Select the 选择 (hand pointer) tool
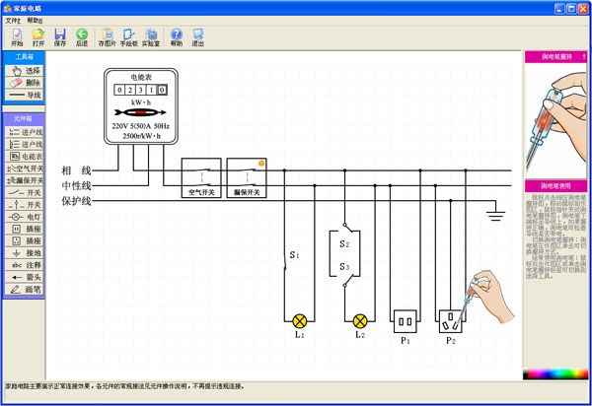 click(25, 71)
